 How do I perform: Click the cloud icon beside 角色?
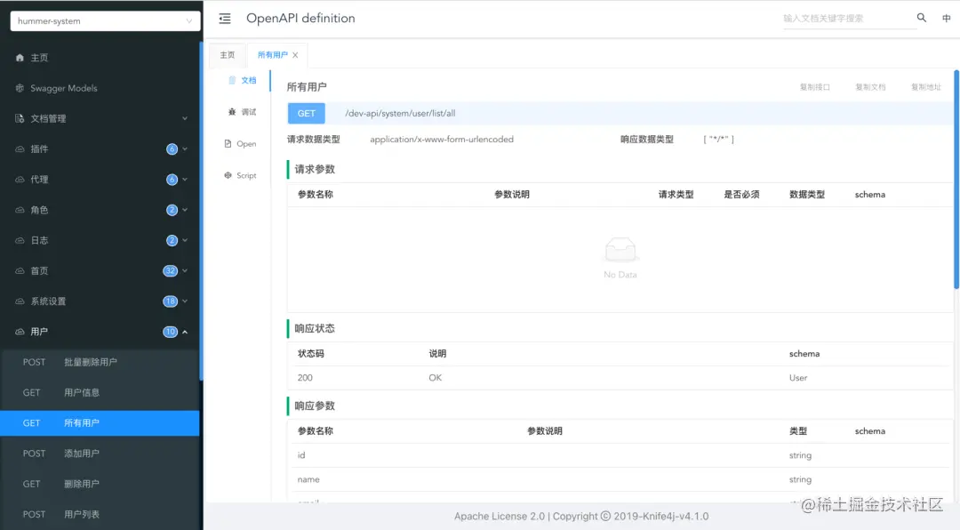pyautogui.click(x=20, y=210)
